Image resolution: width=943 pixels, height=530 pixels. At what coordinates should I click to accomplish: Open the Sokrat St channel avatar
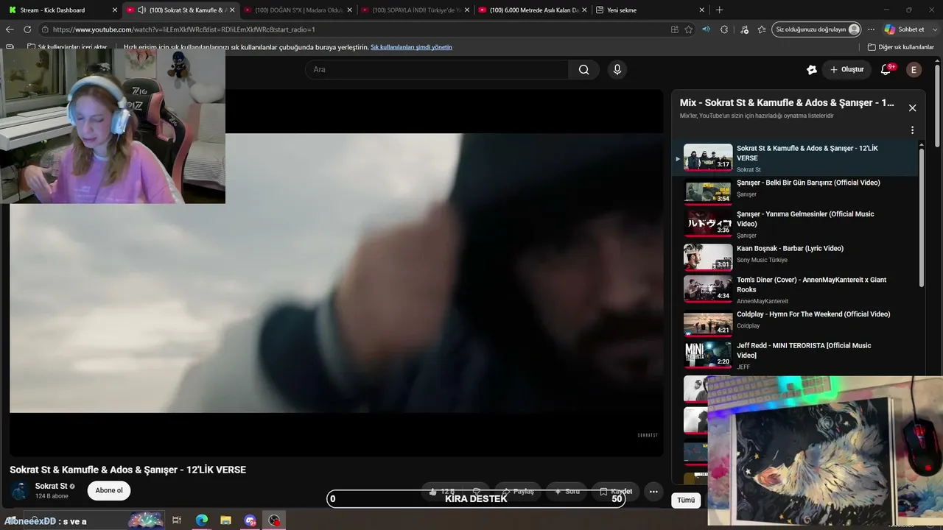tap(20, 491)
